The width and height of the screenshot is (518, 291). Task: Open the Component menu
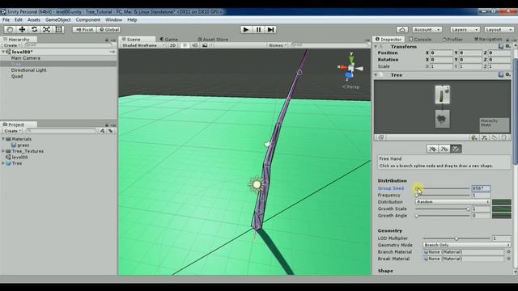pos(88,19)
